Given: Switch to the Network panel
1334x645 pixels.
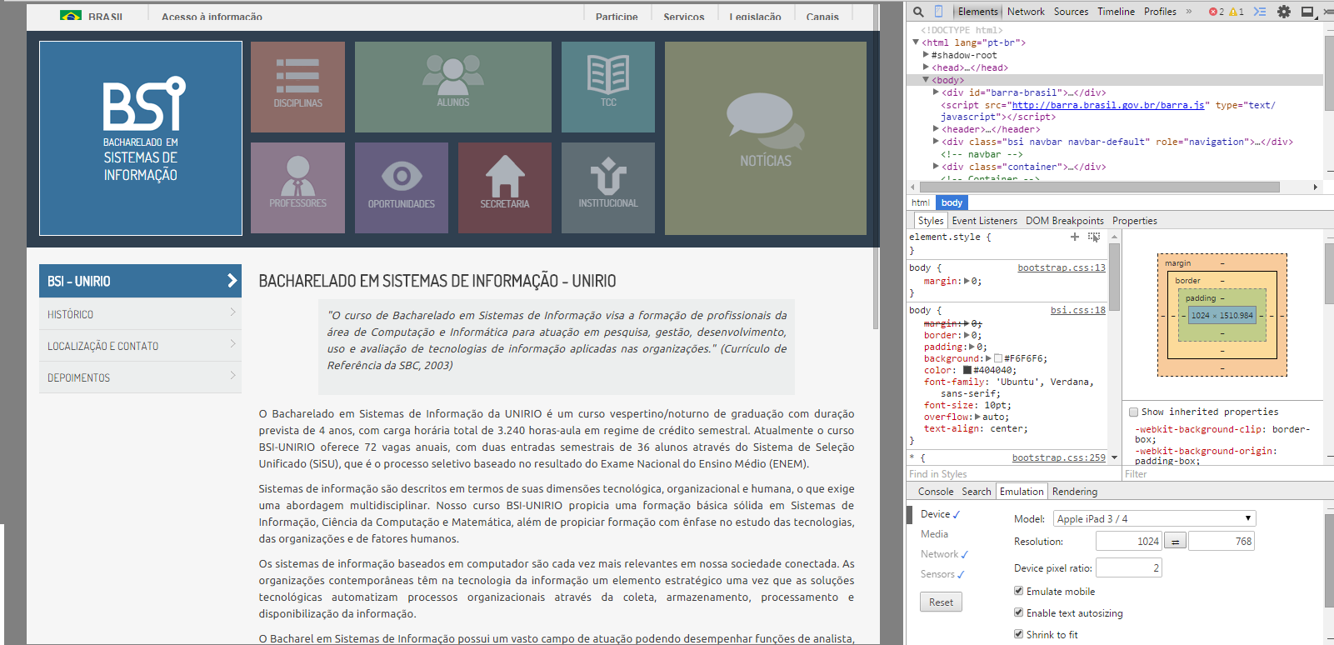Looking at the screenshot, I should [1026, 12].
